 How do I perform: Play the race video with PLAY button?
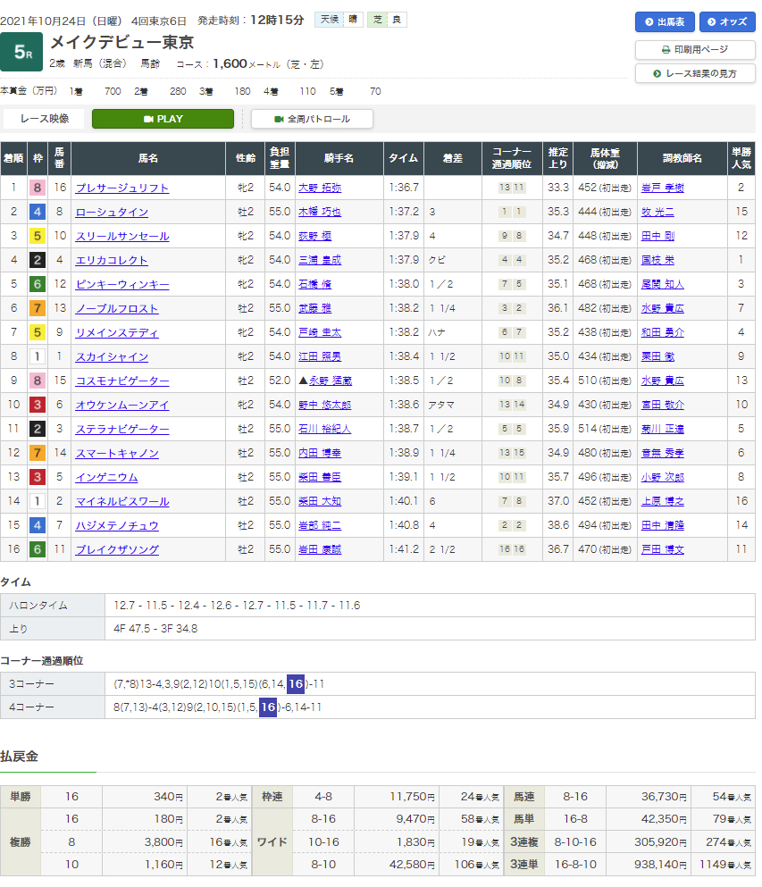pyautogui.click(x=163, y=119)
